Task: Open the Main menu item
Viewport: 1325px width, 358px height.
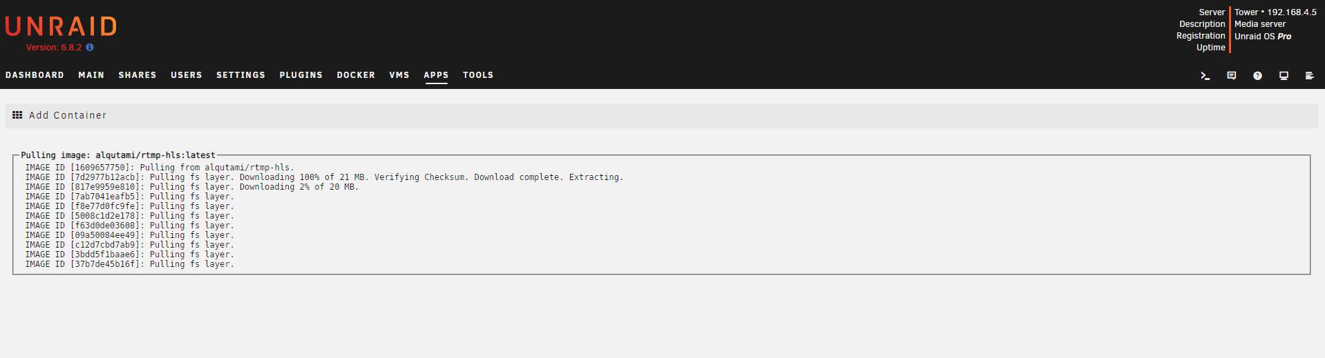Action: [91, 75]
